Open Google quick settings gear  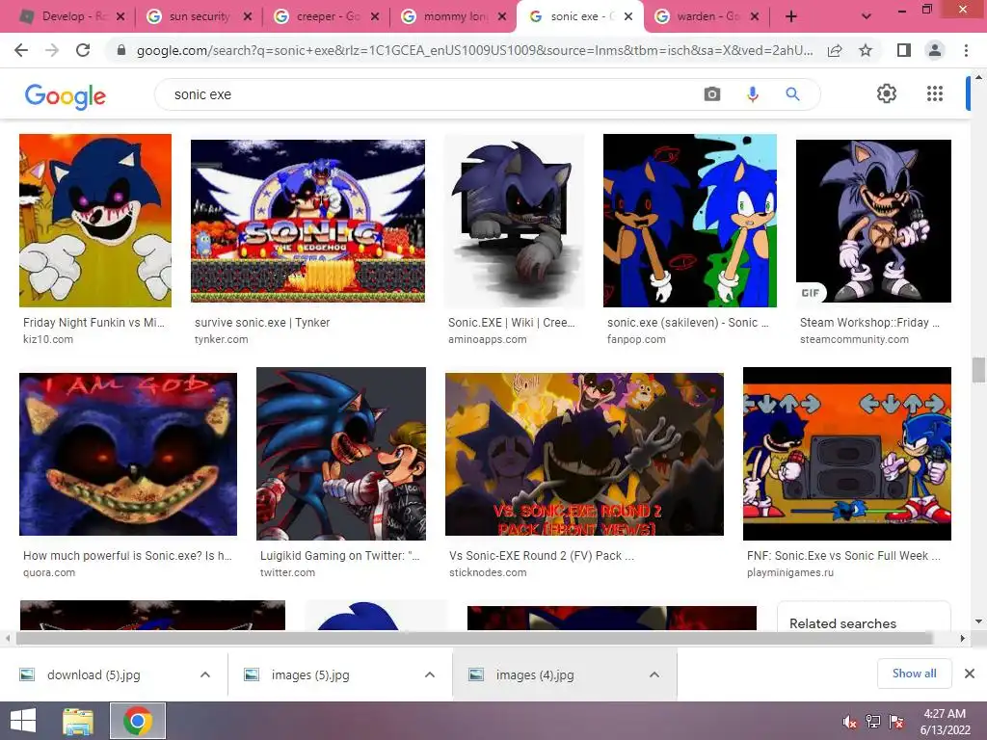point(887,93)
